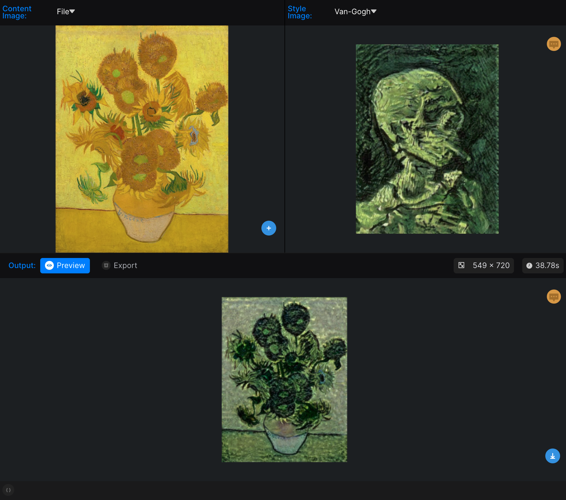This screenshot has width=566, height=500.
Task: Click the Output label
Action: click(x=22, y=265)
